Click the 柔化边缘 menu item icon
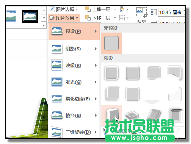Image resolution: width=191 pixels, height=144 pixels. 57,99
